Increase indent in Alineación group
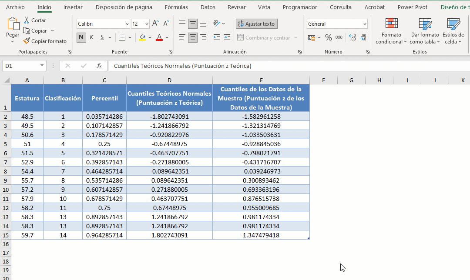Viewport: 470px width, 280px height. point(227,37)
